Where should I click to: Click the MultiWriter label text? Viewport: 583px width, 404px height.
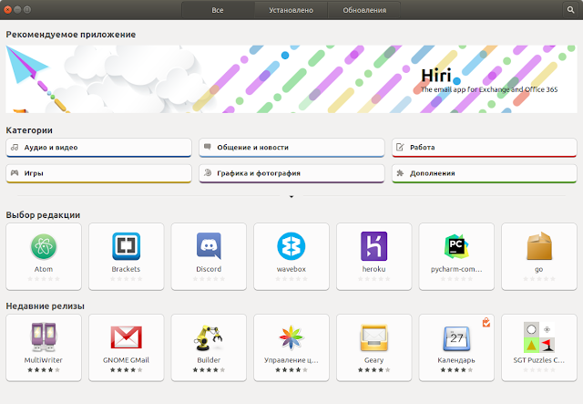click(44, 360)
